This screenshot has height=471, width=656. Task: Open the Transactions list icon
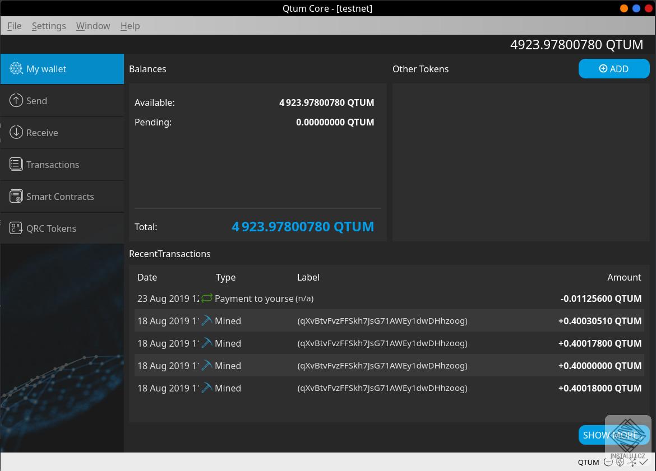coord(16,164)
